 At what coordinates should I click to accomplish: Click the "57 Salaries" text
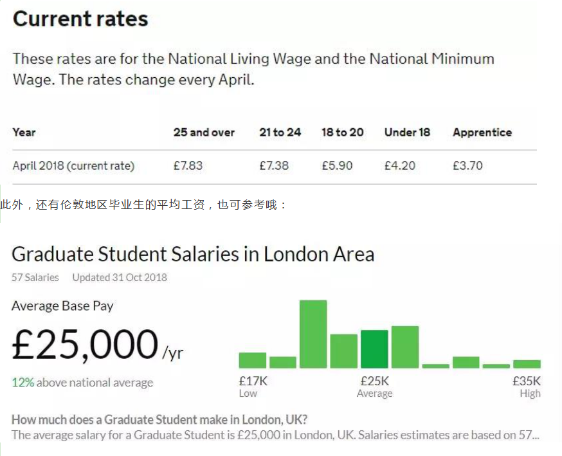click(x=35, y=278)
